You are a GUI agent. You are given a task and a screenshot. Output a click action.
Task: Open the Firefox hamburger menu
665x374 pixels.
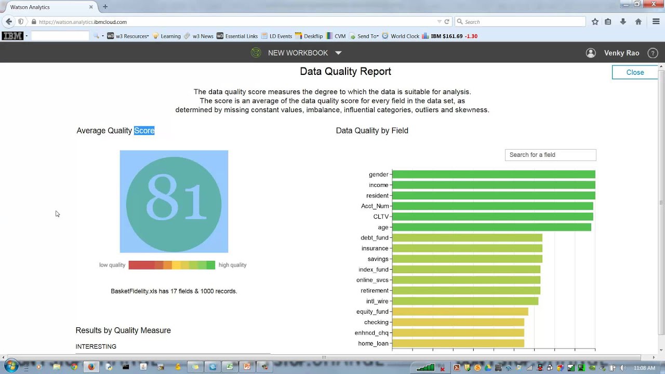(x=656, y=22)
